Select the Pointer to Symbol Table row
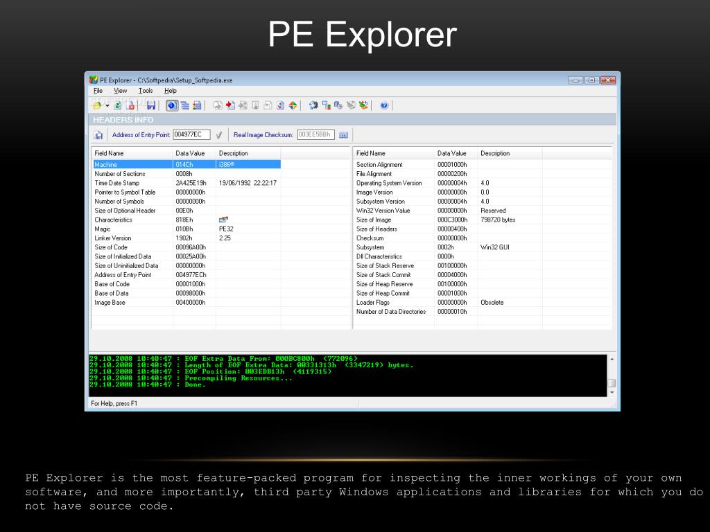The width and height of the screenshot is (710, 532). (187, 193)
